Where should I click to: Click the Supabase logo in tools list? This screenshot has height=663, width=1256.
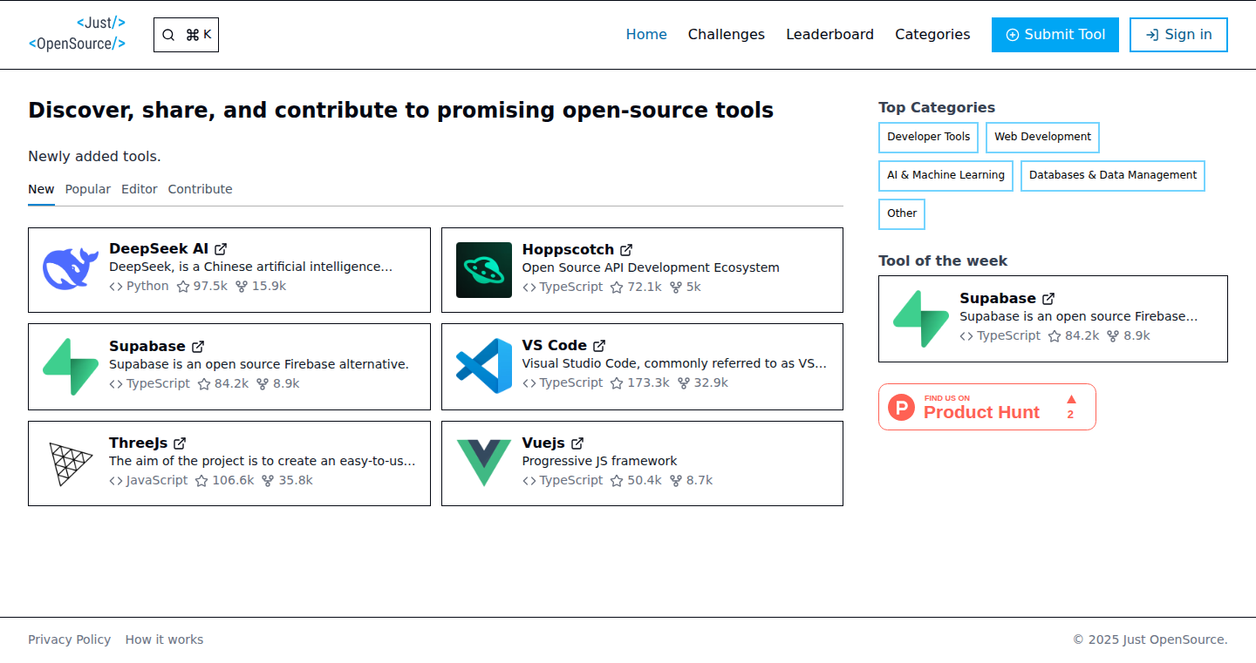click(71, 367)
